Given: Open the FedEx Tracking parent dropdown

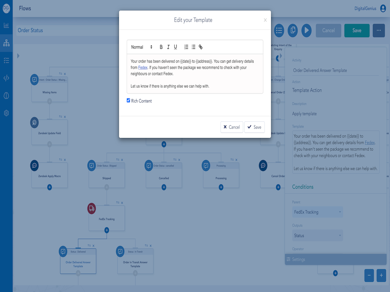Looking at the screenshot, I should pyautogui.click(x=318, y=212).
